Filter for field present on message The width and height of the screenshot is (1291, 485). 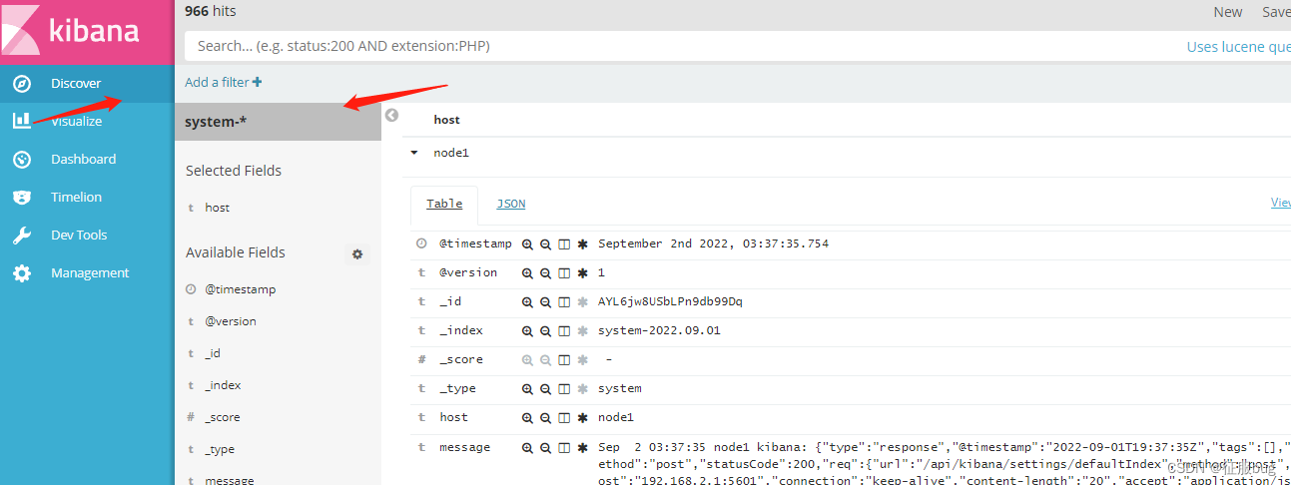(582, 447)
